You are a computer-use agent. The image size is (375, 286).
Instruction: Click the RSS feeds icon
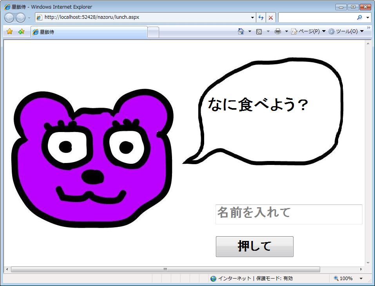click(x=259, y=32)
